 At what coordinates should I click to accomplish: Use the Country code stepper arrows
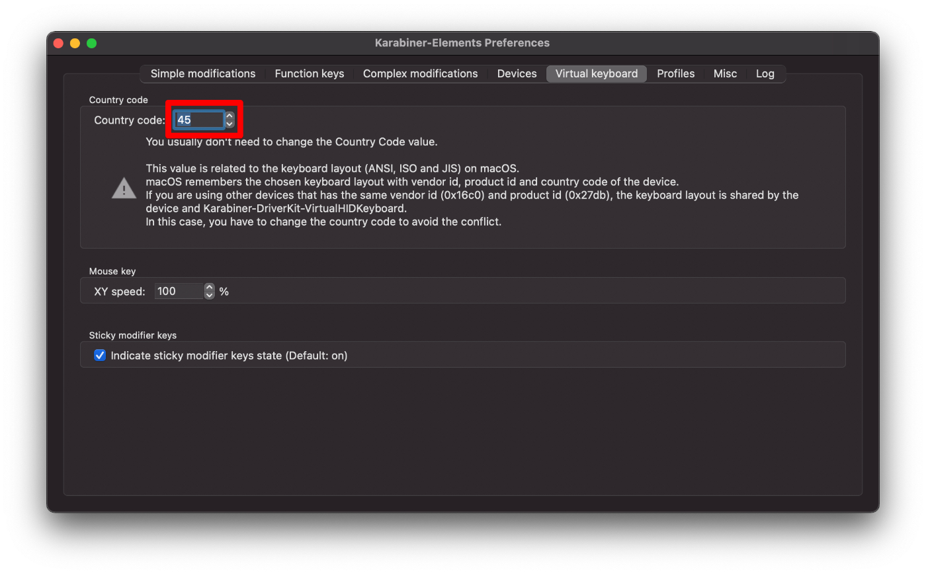click(x=230, y=120)
